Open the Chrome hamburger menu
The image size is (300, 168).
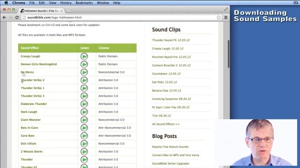coord(226,17)
